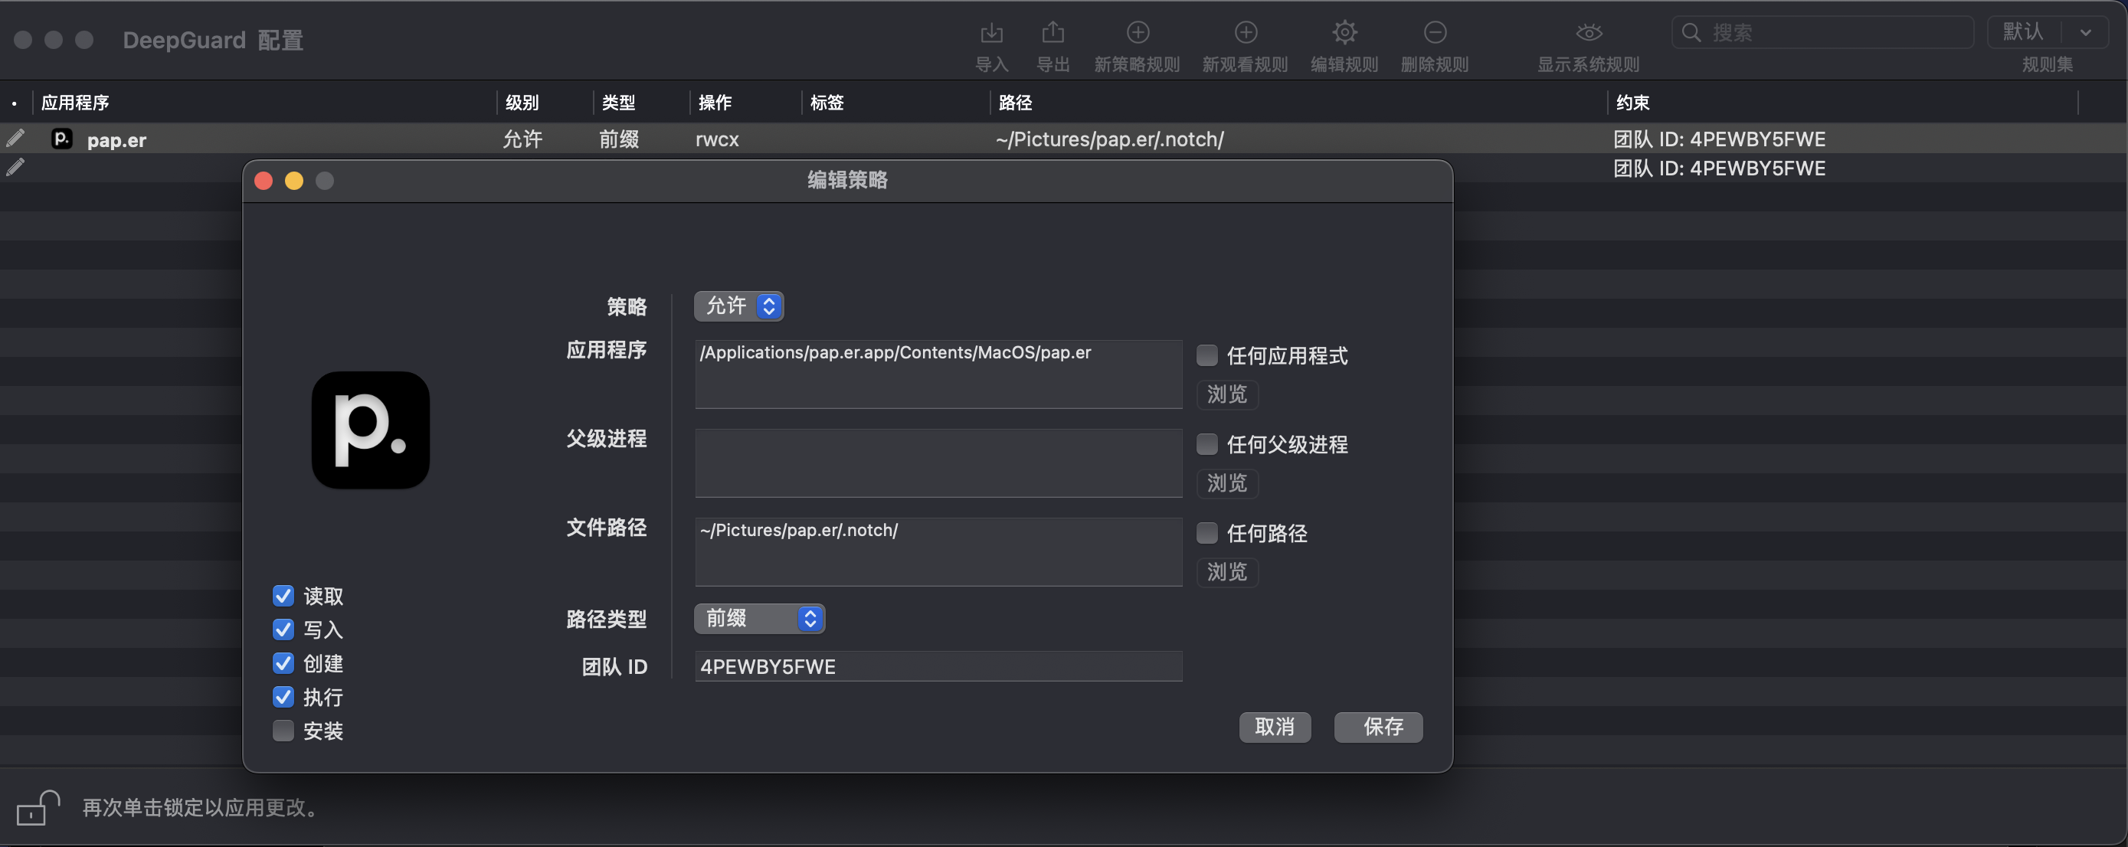The image size is (2128, 847).
Task: Click the Path (路径) column header
Action: point(1015,103)
